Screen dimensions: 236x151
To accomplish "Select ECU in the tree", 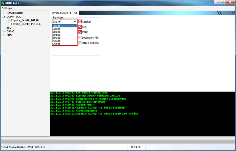I will [9, 28].
